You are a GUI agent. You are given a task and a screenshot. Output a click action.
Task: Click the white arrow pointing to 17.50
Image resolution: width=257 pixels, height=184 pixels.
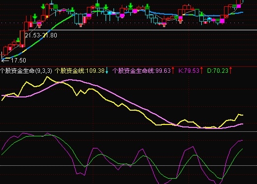5,61
